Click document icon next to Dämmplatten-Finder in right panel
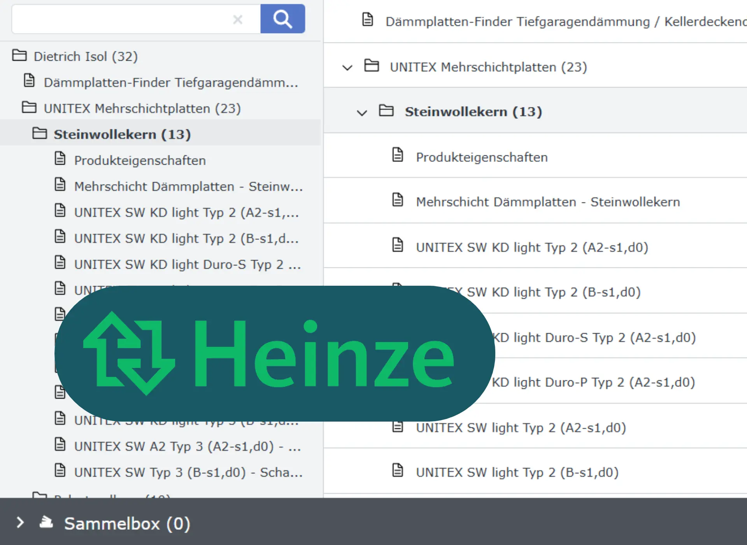747x545 pixels. (x=368, y=19)
